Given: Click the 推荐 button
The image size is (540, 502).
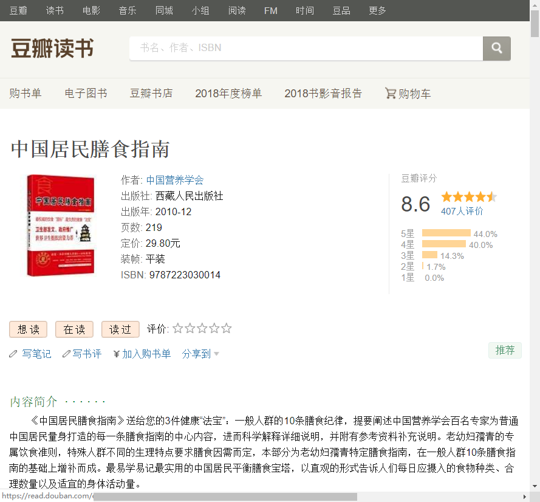Looking at the screenshot, I should [x=505, y=351].
